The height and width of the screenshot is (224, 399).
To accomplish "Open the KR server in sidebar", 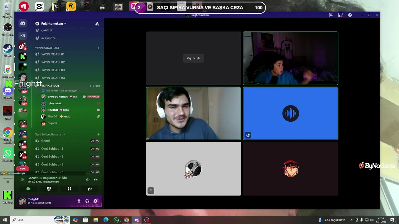I will pos(22,35).
